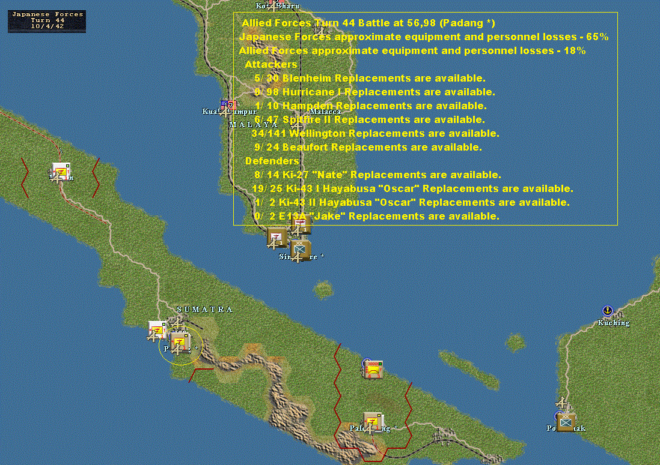The height and width of the screenshot is (465, 660).
Task: Click the Hurricane I replacements line
Action: [x=374, y=92]
